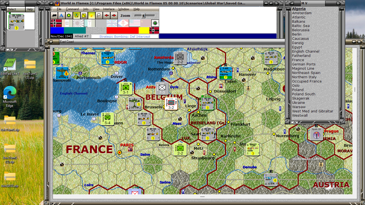This screenshot has width=365, height=205.
Task: Select the 2-2 mechanized unit near Metz
Action: [x=180, y=149]
